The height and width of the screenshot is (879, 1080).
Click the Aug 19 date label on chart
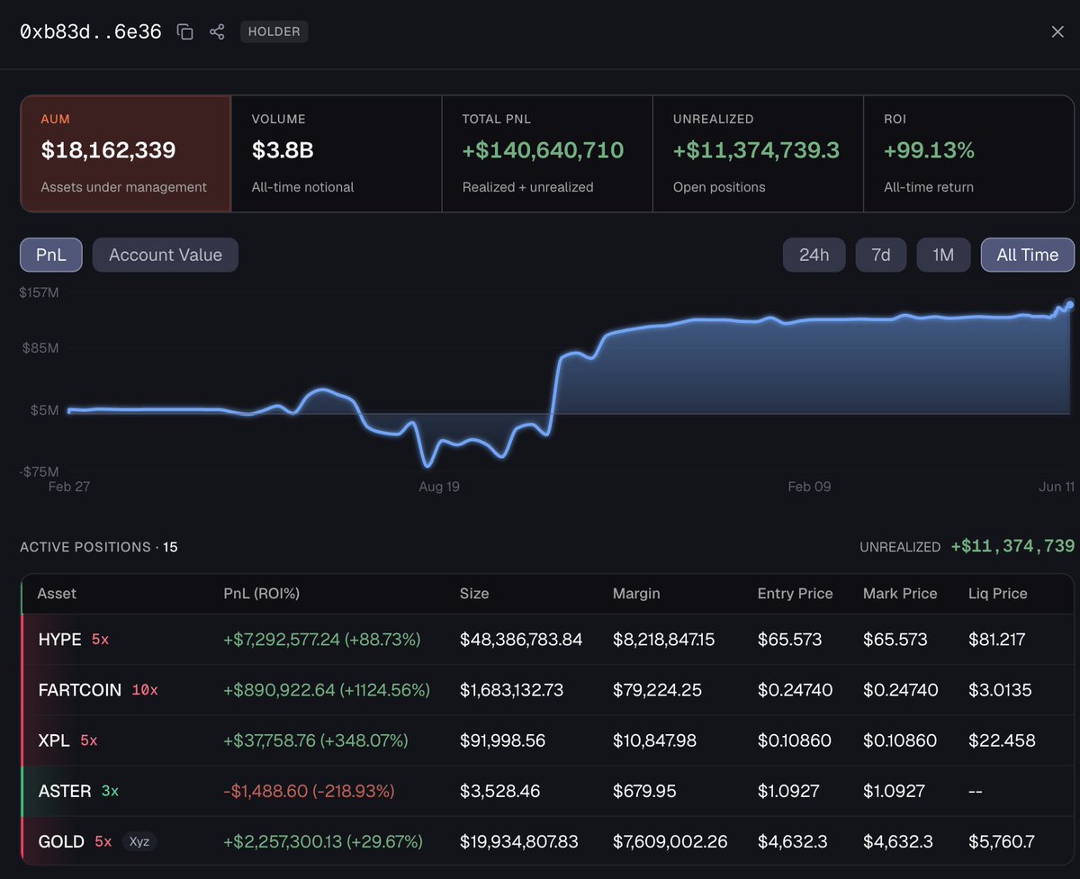pos(439,487)
